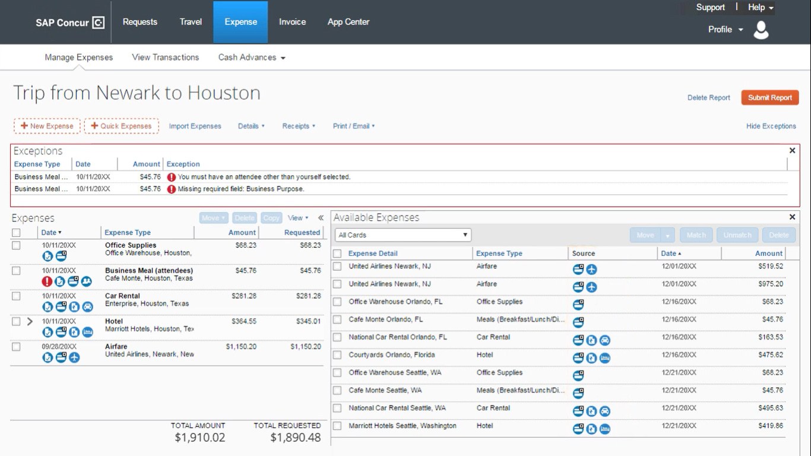Screen dimensions: 811x456
Task: Click the Submit Report button
Action: (769, 98)
